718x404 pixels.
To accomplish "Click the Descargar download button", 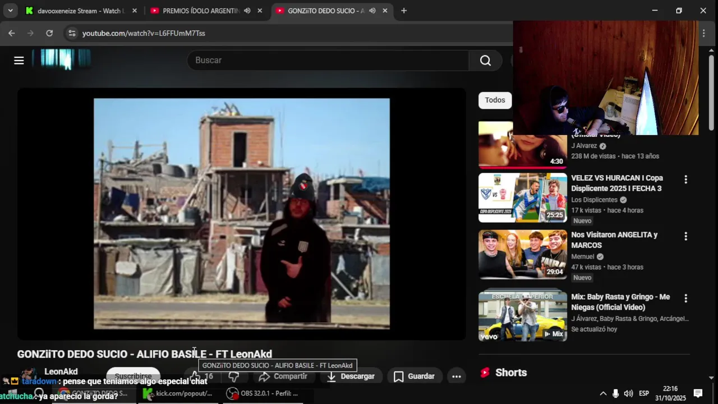I will coord(351,377).
